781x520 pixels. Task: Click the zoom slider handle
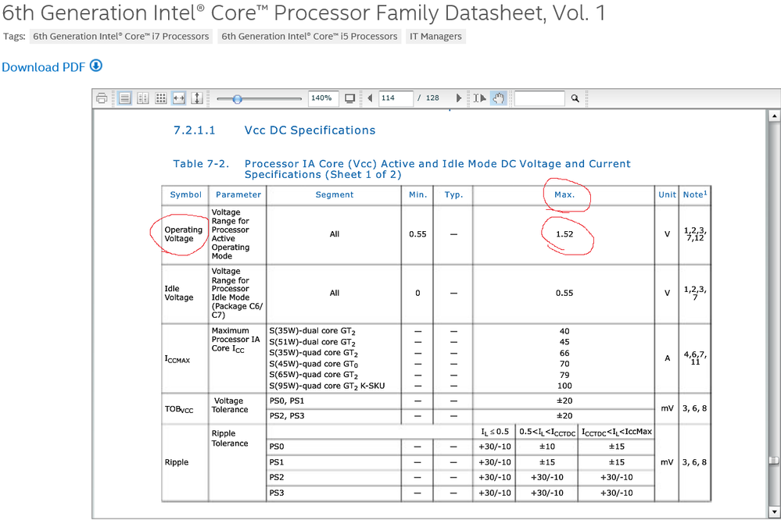click(x=238, y=99)
